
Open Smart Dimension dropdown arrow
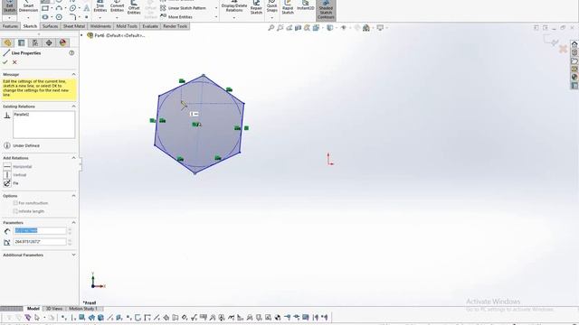28,18
